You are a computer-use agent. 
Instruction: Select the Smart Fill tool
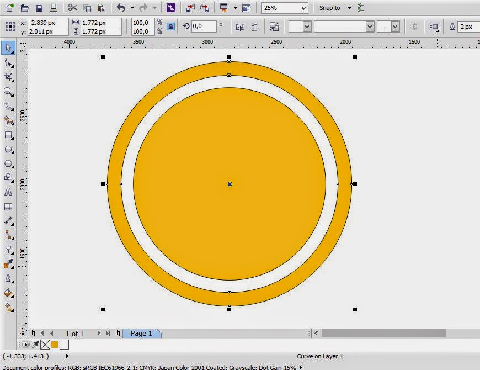[9, 120]
